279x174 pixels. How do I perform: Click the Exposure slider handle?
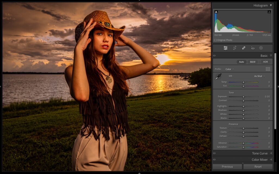pos(243,97)
